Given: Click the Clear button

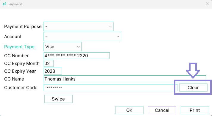Looking at the screenshot, I should point(193,88).
